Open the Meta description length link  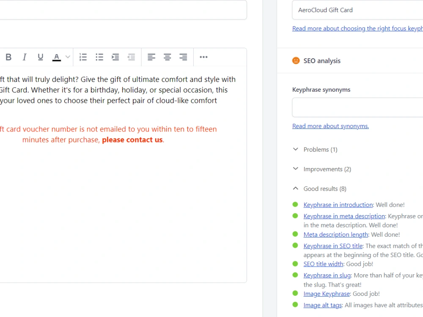click(x=335, y=235)
